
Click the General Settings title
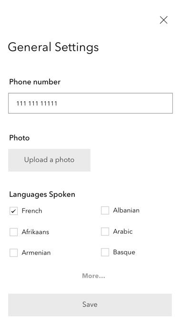coord(53,47)
